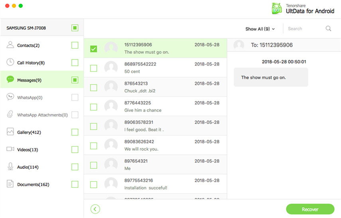Open the Show All (9) dropdown

point(260,29)
